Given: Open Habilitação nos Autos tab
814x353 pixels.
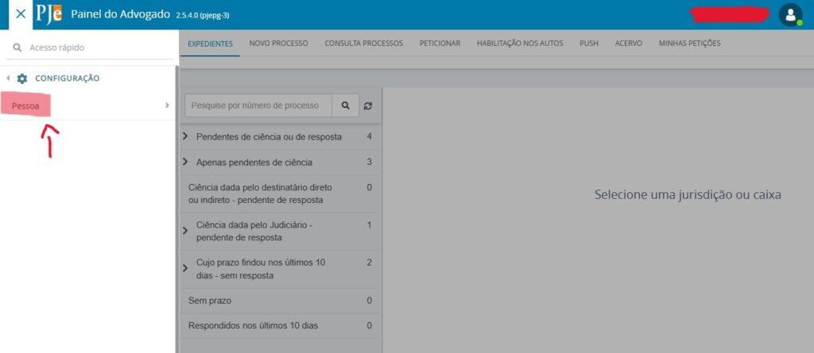Looking at the screenshot, I should click(x=520, y=44).
